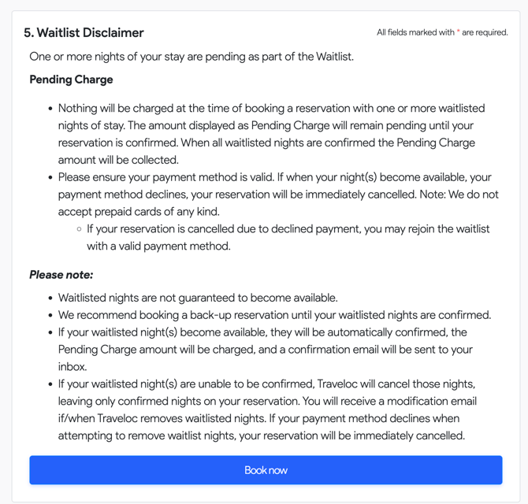Viewport: 528px width, 504px height.
Task: Click the Pending Charge subheading
Action: tap(71, 80)
